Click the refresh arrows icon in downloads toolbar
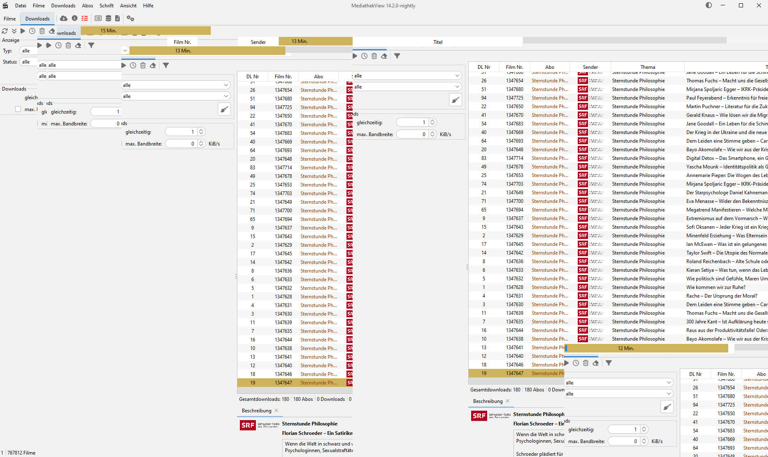The height and width of the screenshot is (457, 768). (5, 31)
